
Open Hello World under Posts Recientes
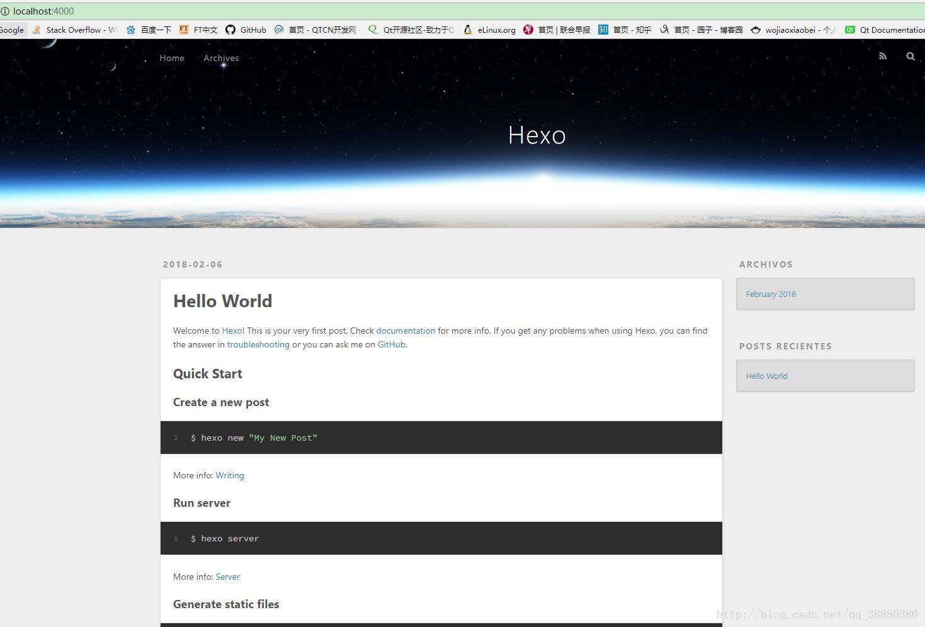click(767, 376)
